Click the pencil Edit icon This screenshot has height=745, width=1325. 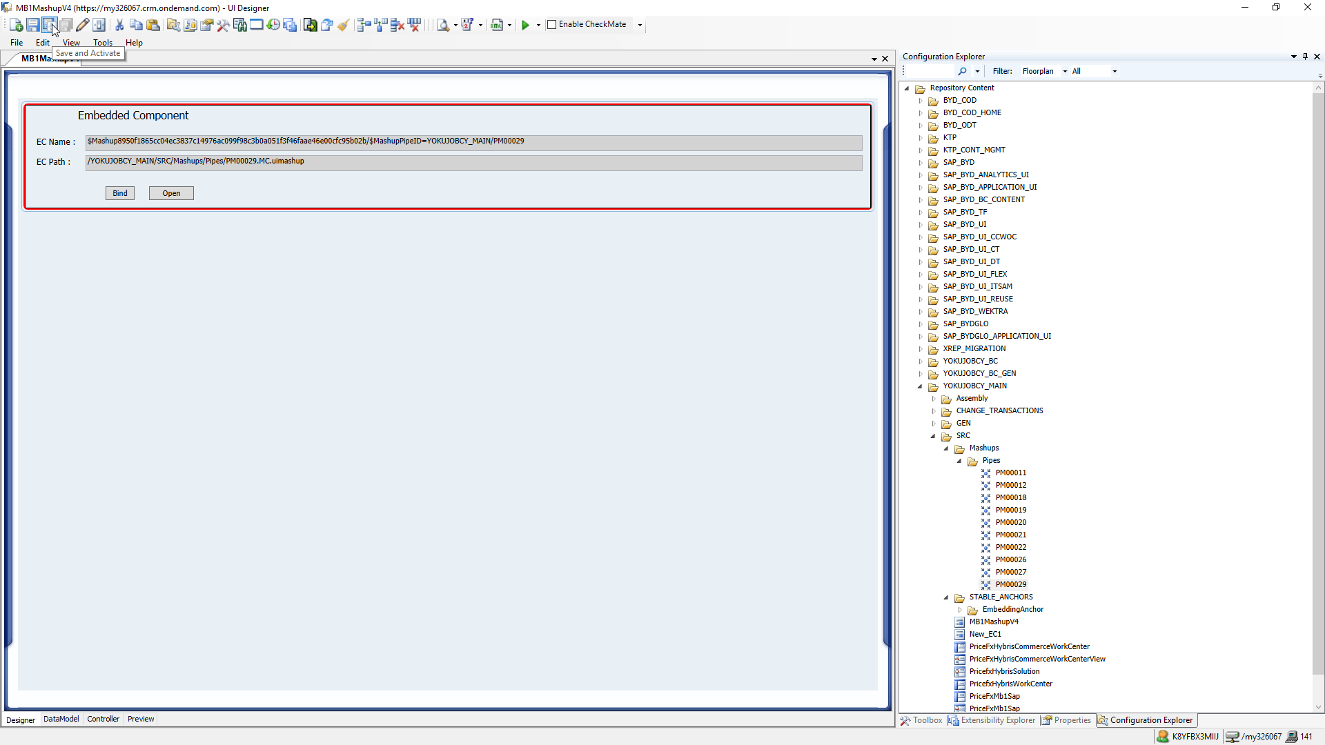[x=83, y=25]
